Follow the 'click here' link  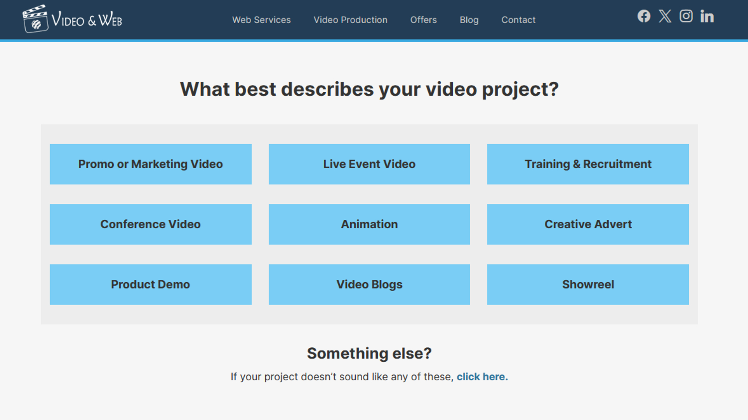pos(482,377)
